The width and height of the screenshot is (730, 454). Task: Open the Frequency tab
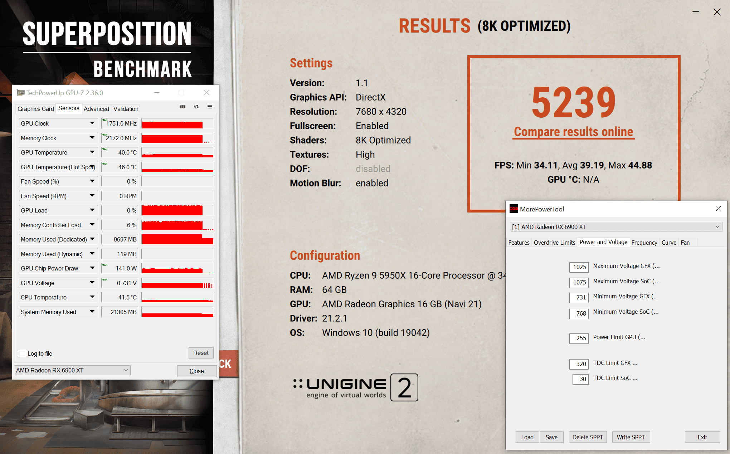coord(644,243)
